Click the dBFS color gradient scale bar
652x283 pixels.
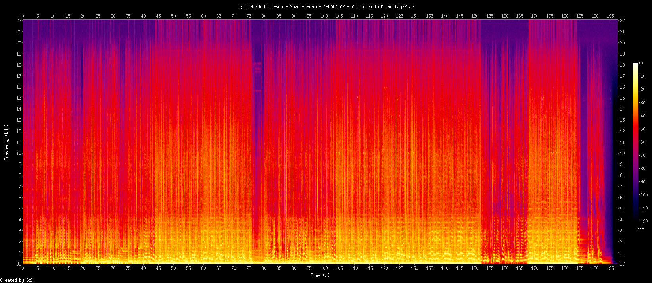(x=635, y=142)
